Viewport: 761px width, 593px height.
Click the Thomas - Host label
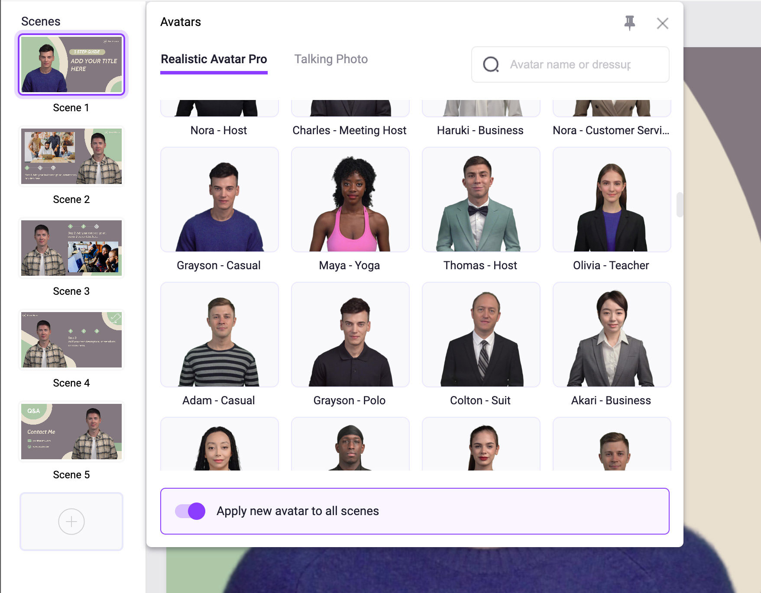[480, 265]
